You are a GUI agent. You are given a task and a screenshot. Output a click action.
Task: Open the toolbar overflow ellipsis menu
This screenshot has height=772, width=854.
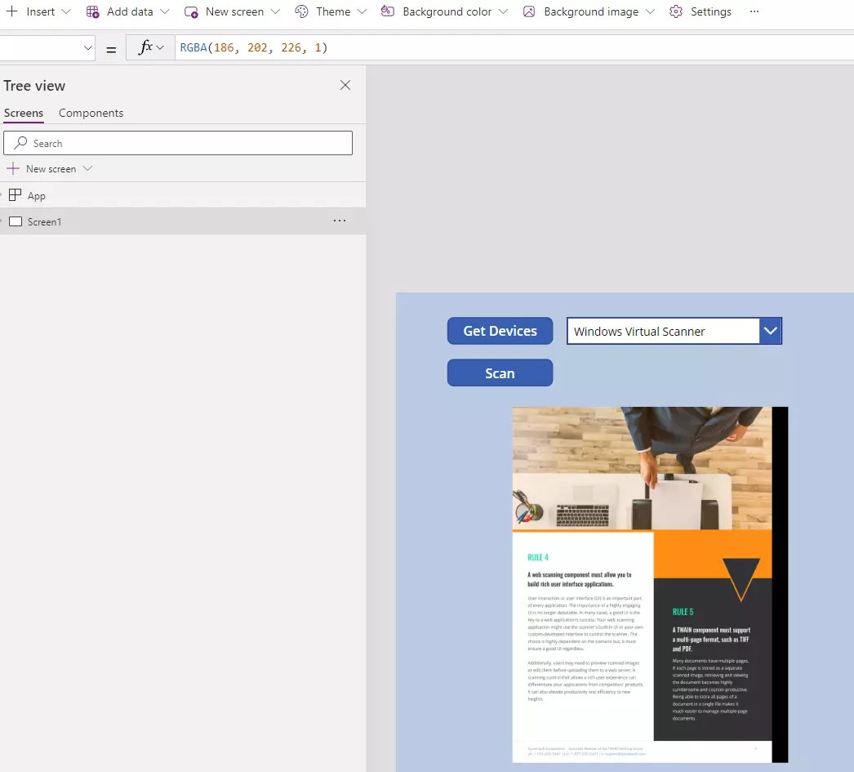point(754,11)
